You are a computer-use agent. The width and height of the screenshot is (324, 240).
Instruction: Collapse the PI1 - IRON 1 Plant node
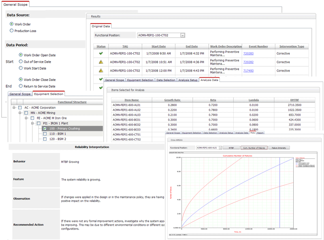pos(33,123)
